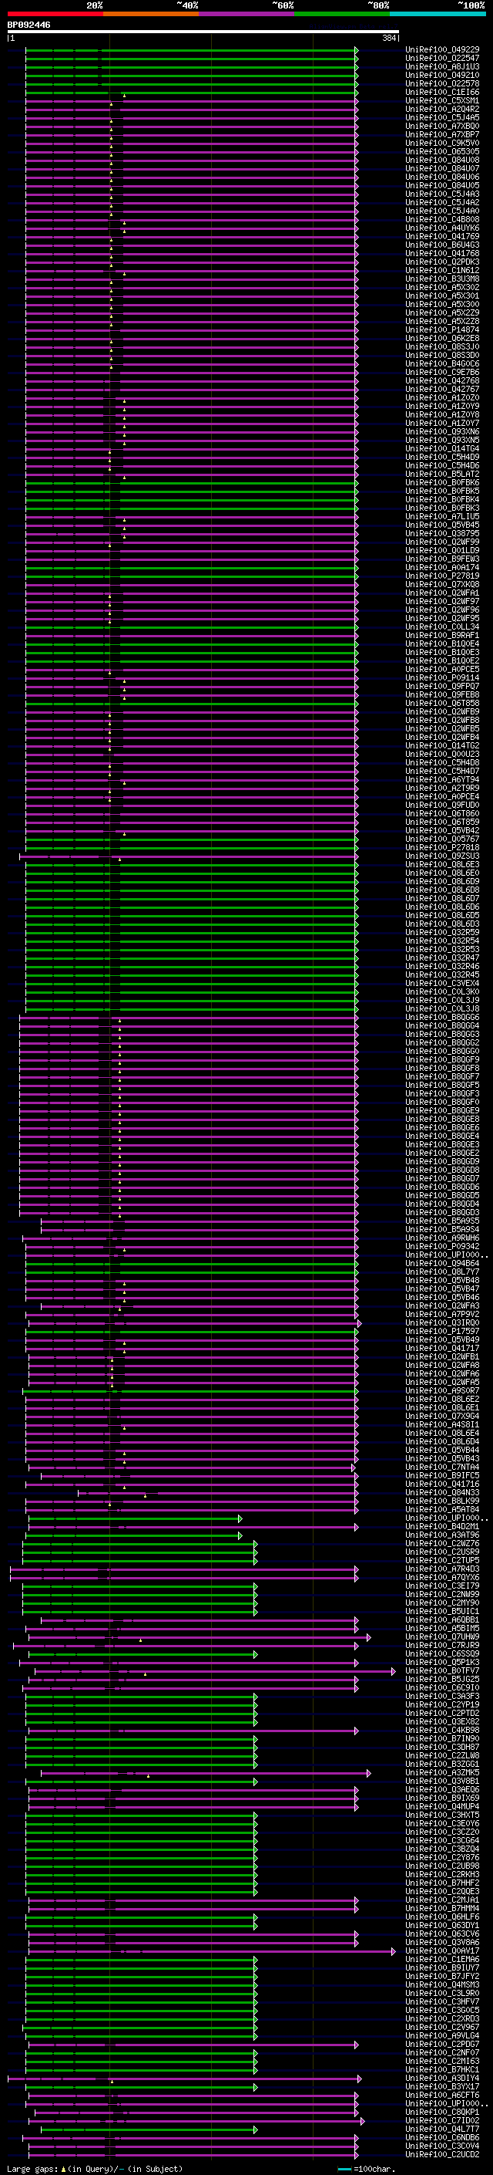Select the UniRef100_B4D2M1 label

[442, 1527]
